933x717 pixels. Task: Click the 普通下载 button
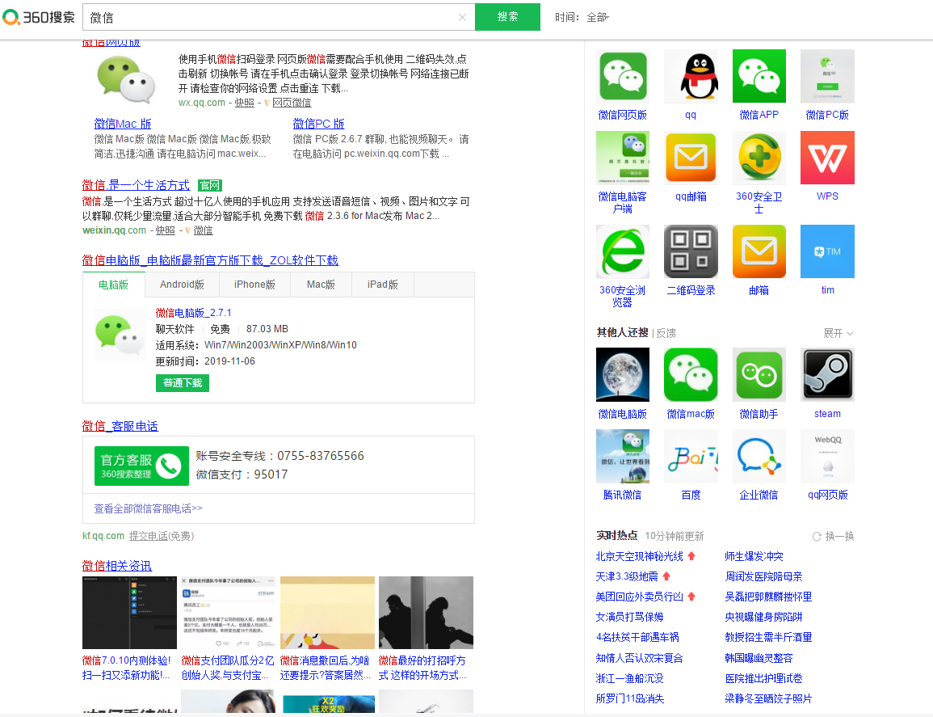(182, 383)
